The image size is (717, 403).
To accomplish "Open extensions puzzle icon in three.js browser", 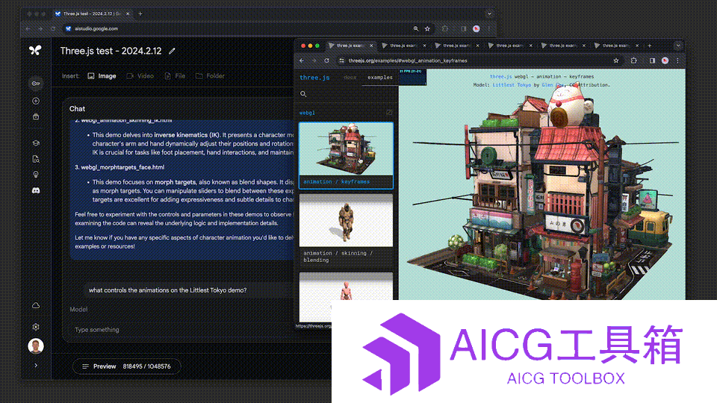I will pyautogui.click(x=634, y=60).
